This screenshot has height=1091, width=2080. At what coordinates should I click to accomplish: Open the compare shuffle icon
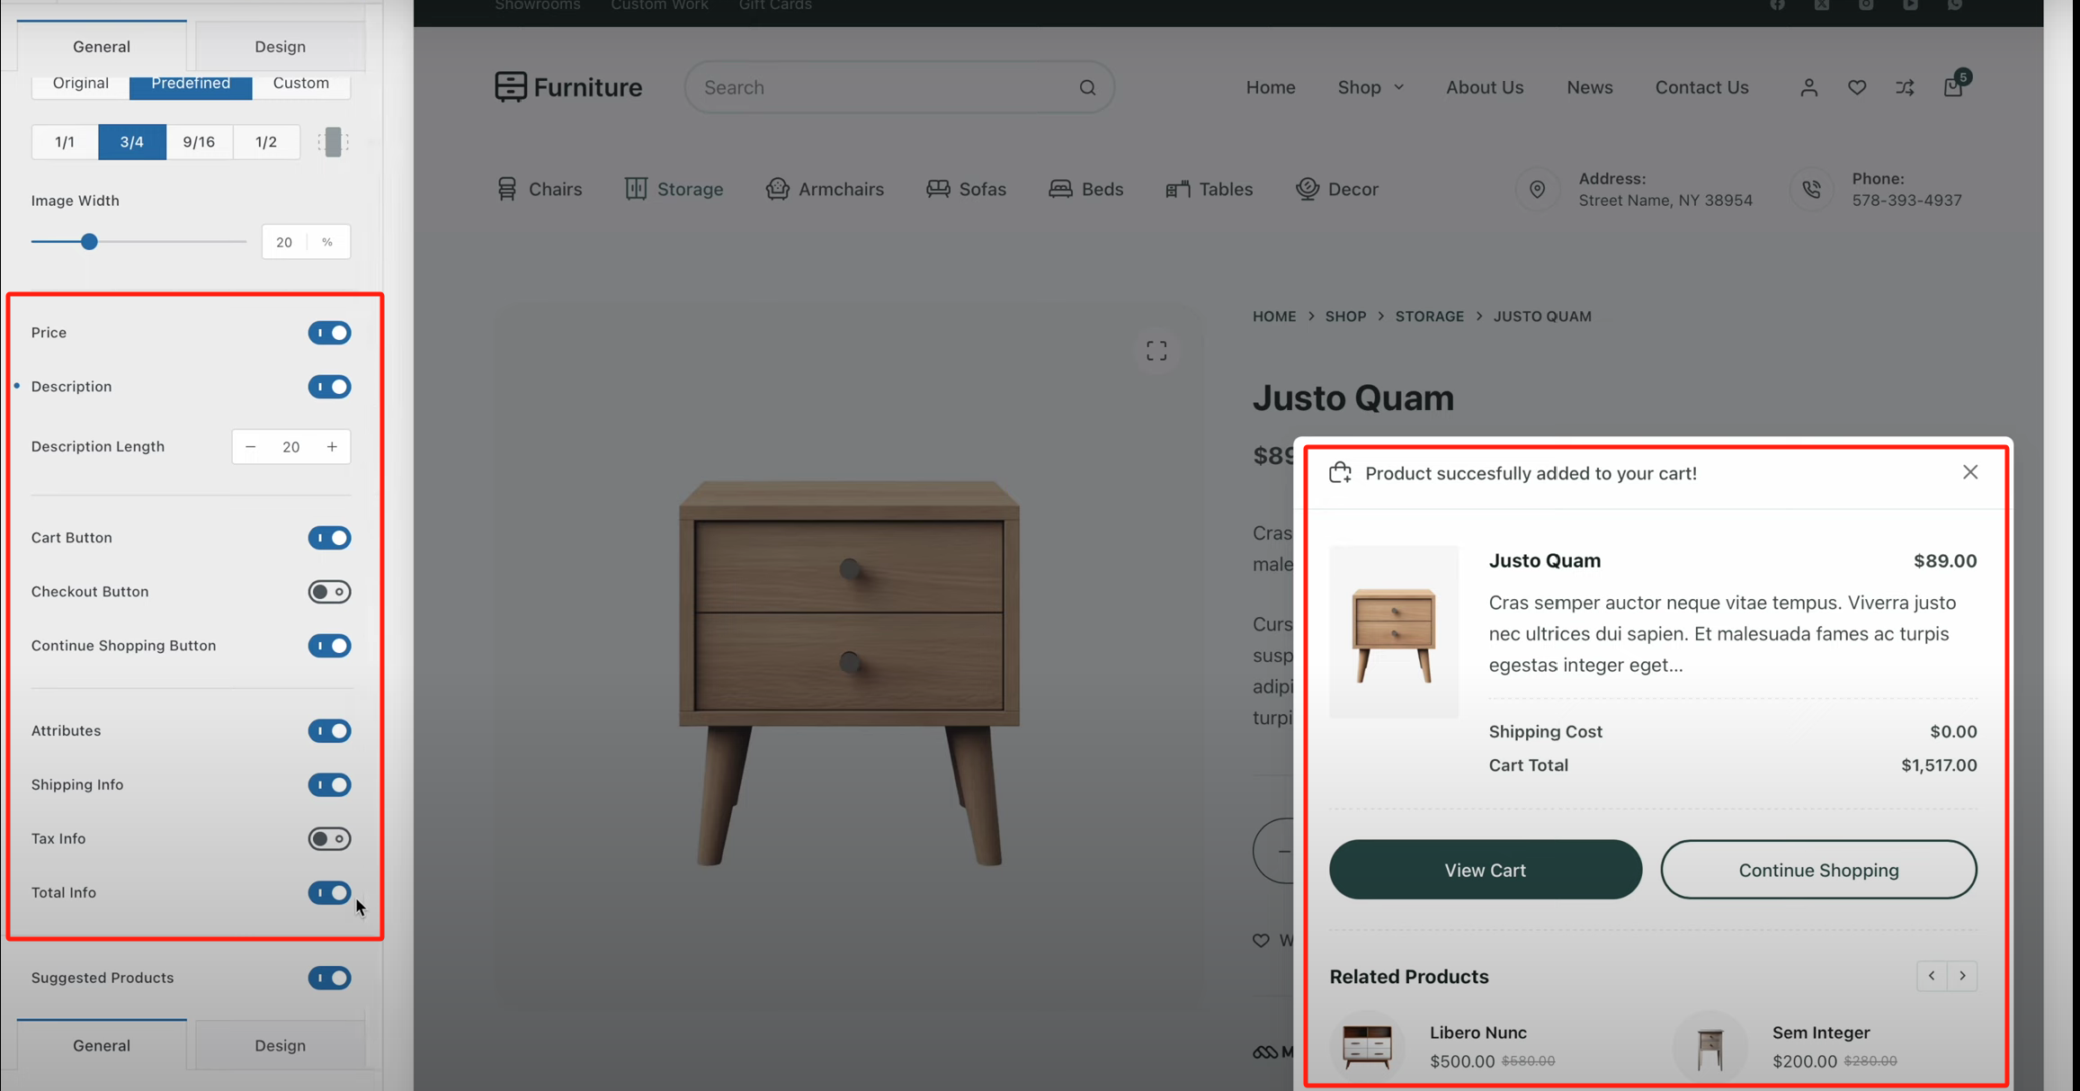pyautogui.click(x=1905, y=87)
